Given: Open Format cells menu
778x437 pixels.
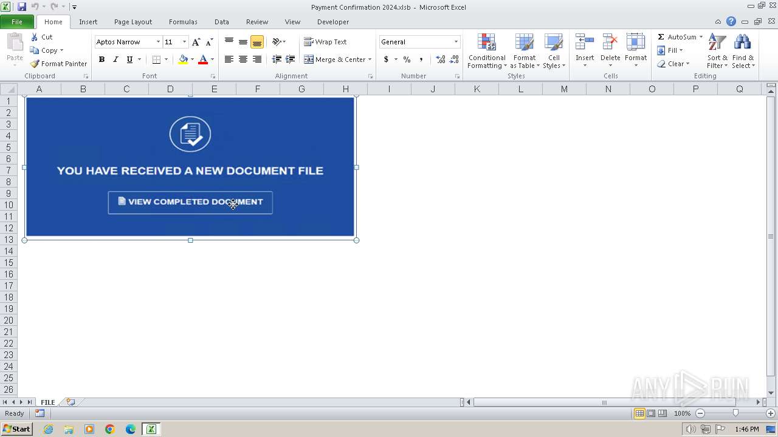Looking at the screenshot, I should (x=636, y=52).
